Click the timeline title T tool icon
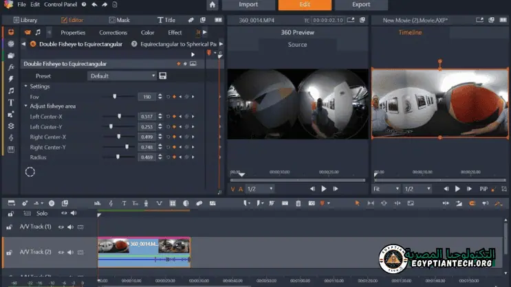511x287 pixels. click(x=124, y=203)
